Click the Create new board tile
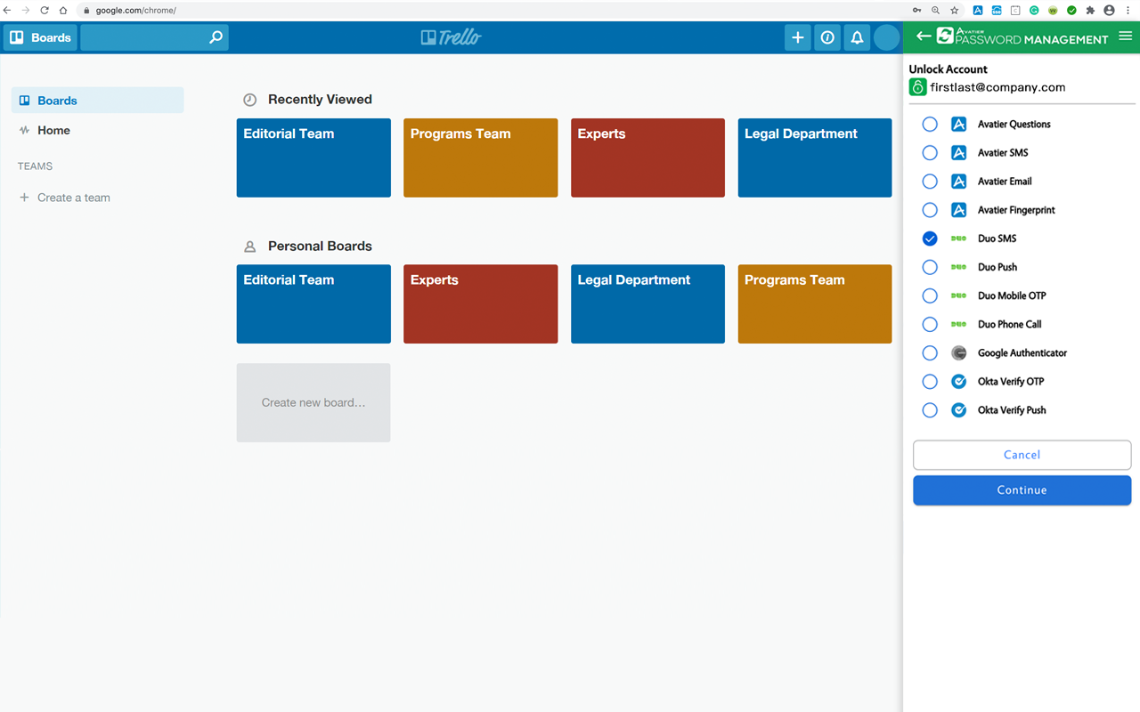 coord(313,402)
